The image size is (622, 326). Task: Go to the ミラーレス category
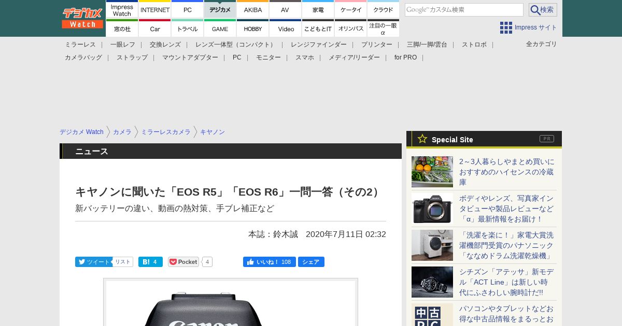(80, 45)
